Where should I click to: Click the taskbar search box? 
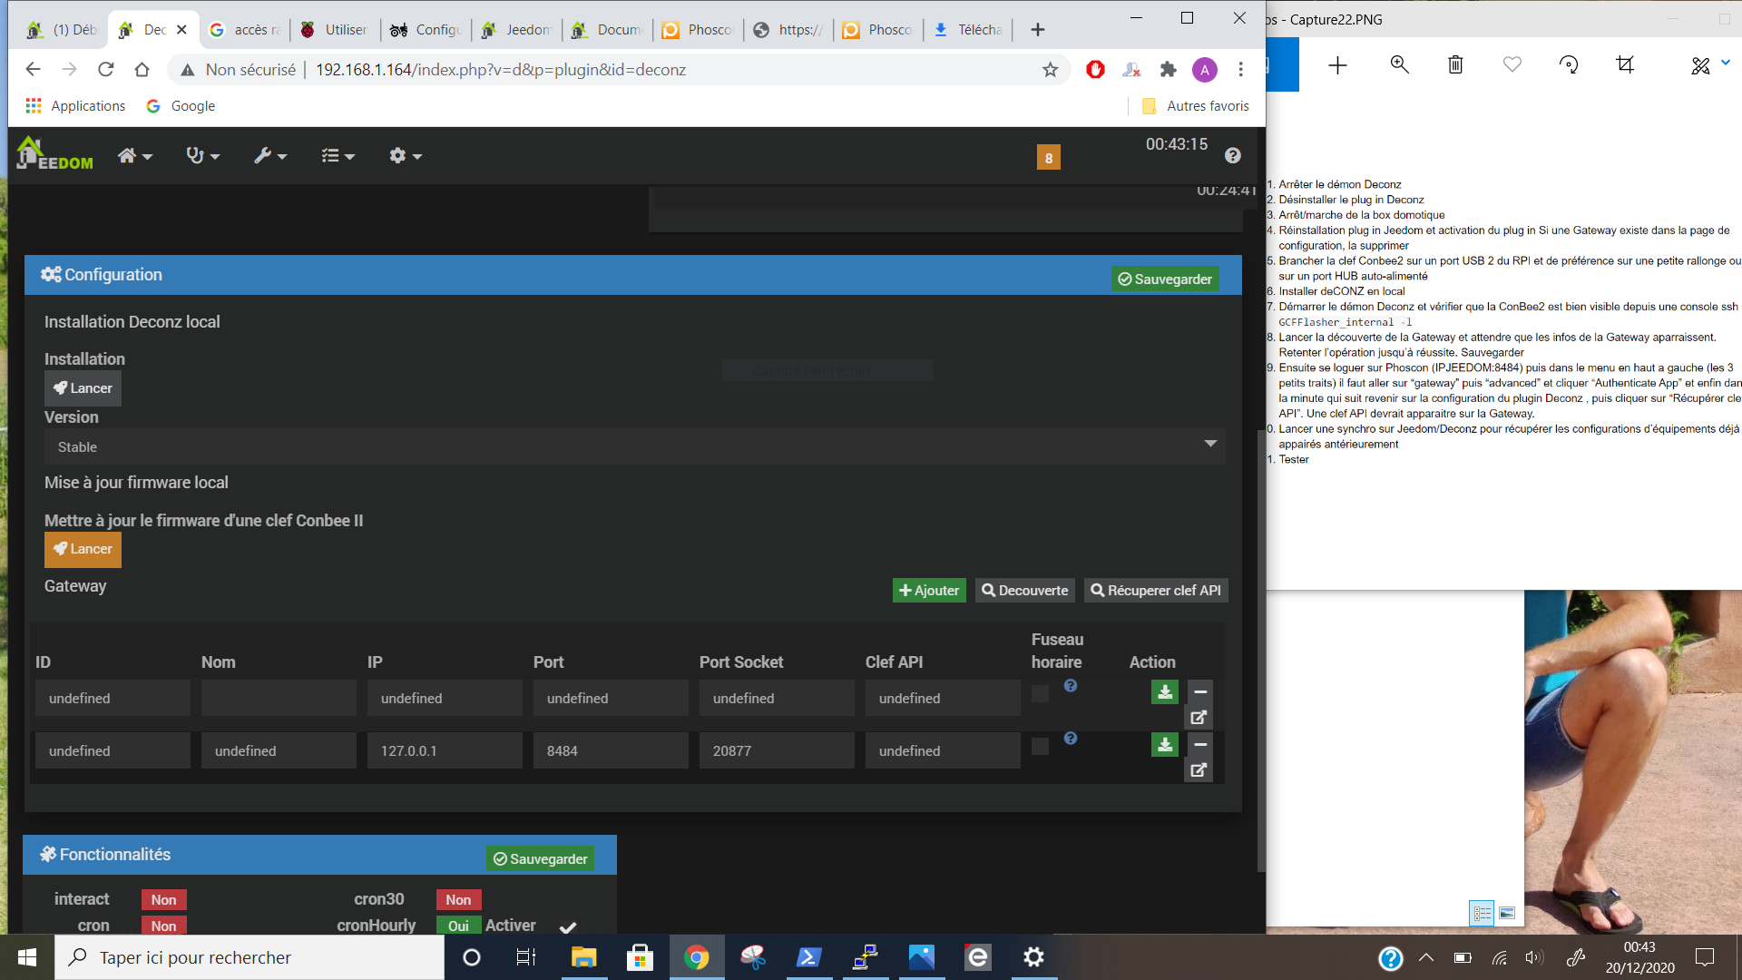250,957
